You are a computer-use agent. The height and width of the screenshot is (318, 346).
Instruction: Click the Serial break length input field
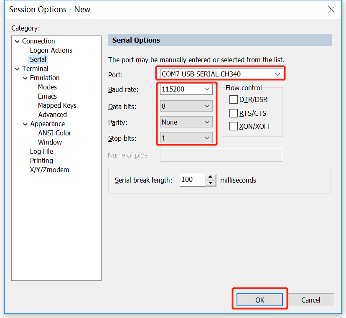point(193,180)
